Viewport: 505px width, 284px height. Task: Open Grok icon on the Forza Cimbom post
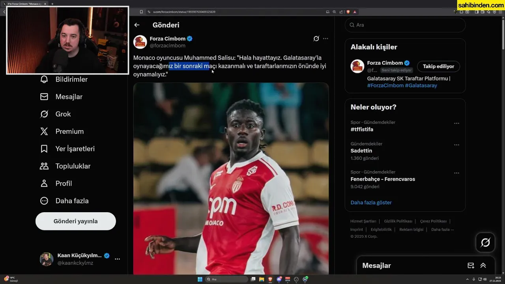coord(316,39)
